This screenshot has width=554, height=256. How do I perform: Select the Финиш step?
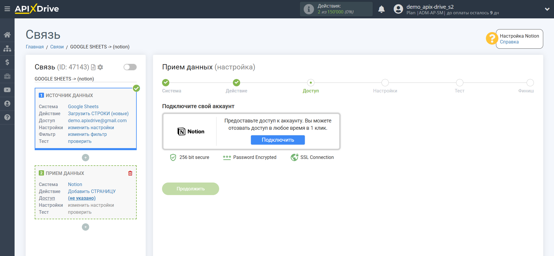pos(530,83)
